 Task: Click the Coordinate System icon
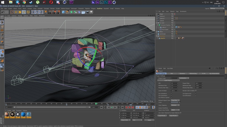point(45,12)
